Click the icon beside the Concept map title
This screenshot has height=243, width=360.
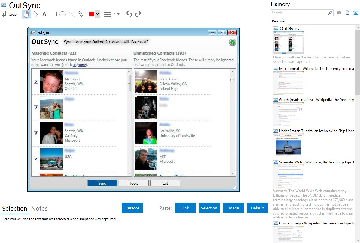pos(276,223)
